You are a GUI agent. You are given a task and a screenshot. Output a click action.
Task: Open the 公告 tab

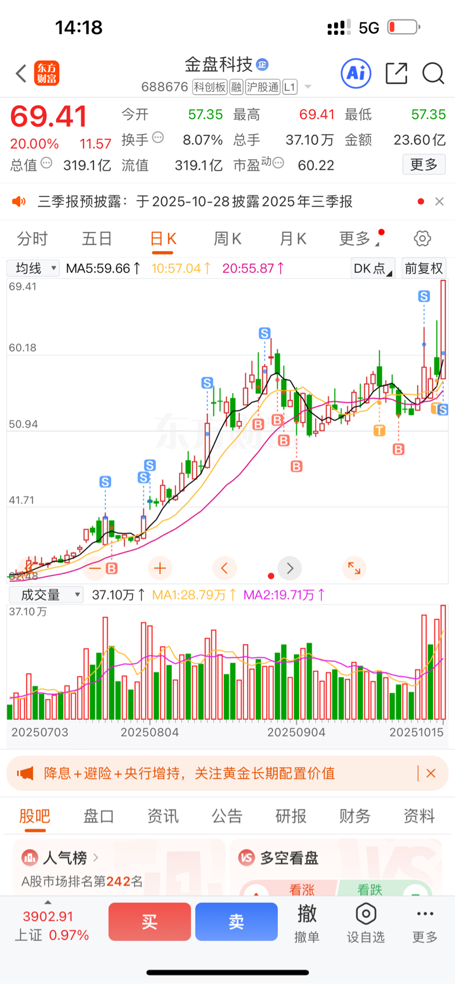point(227,816)
